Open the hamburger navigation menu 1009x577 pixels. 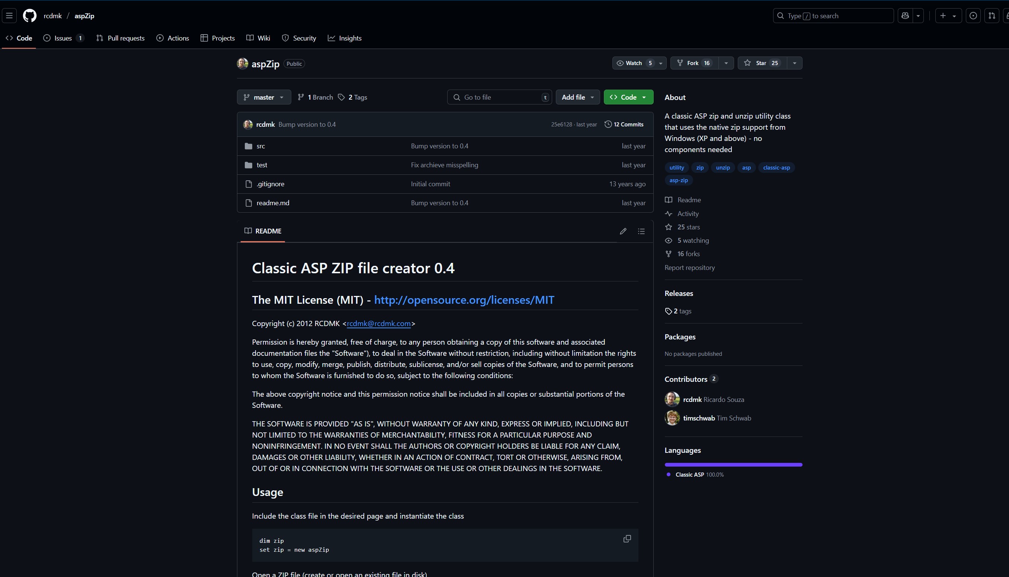pos(10,16)
